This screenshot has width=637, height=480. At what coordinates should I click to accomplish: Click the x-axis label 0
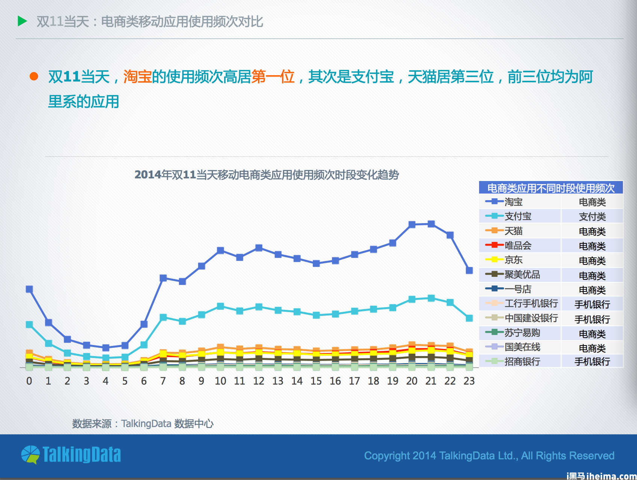(x=29, y=381)
